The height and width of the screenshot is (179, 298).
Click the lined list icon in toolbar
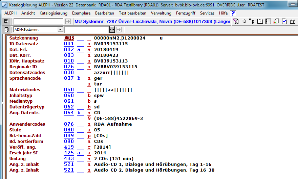(268, 22)
